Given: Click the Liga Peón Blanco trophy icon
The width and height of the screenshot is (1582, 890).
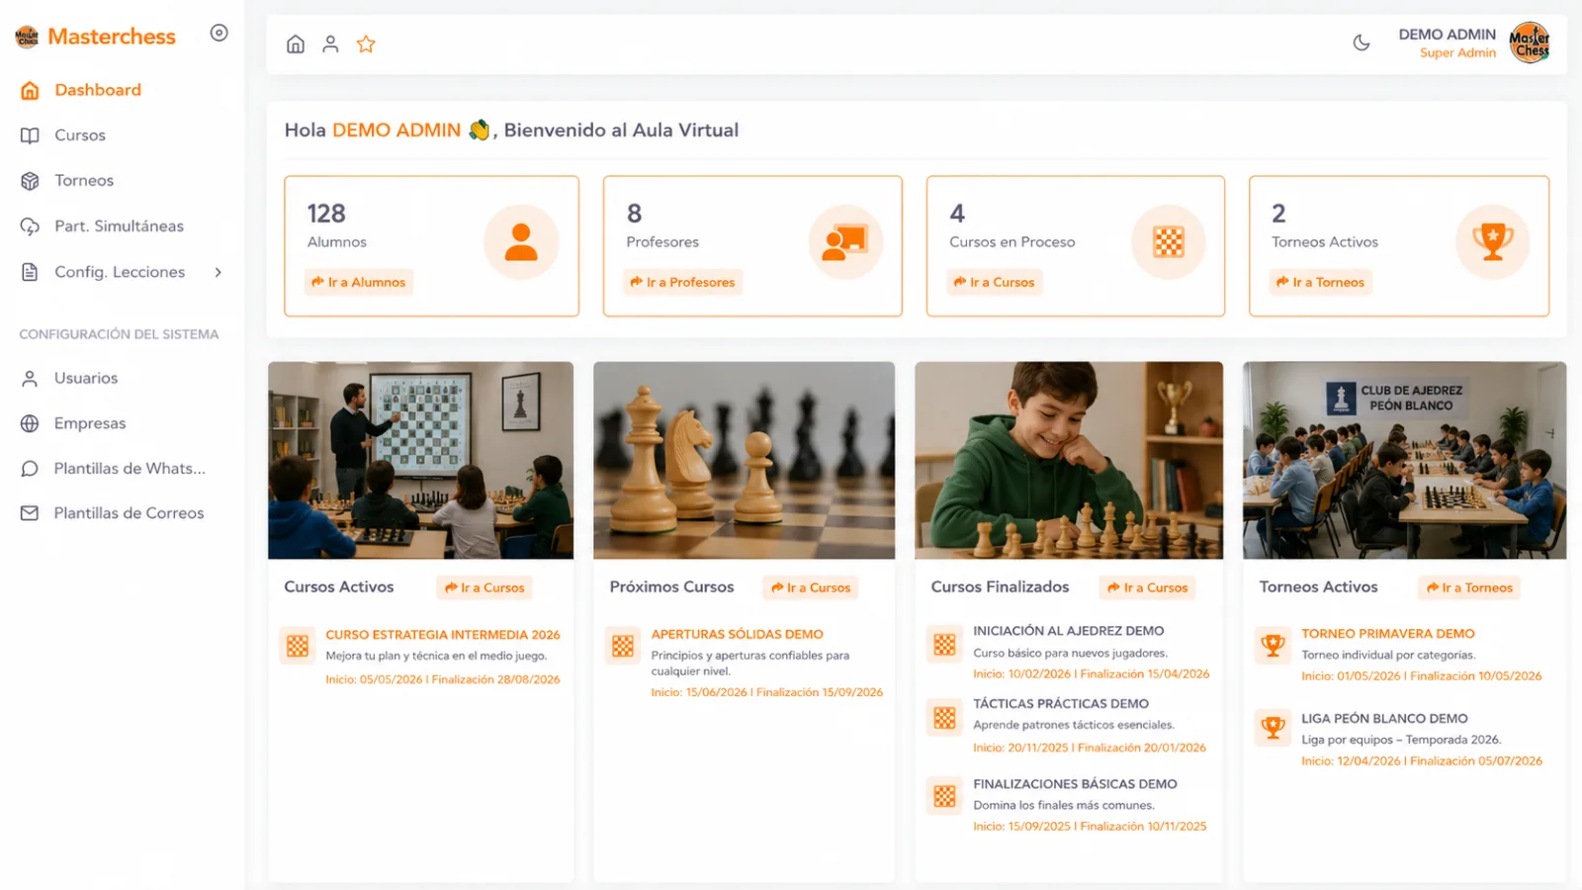Looking at the screenshot, I should [1273, 729].
